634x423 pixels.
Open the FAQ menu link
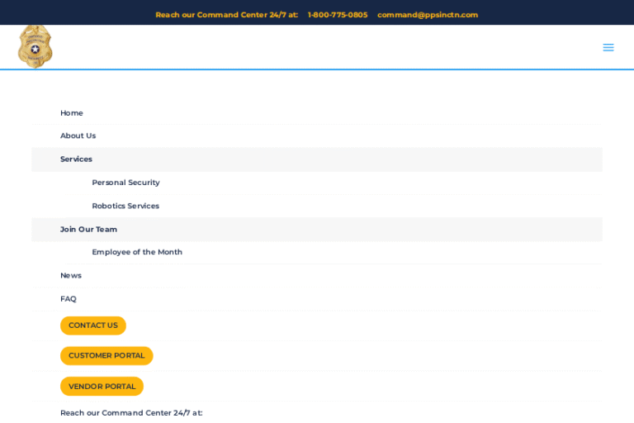68,299
